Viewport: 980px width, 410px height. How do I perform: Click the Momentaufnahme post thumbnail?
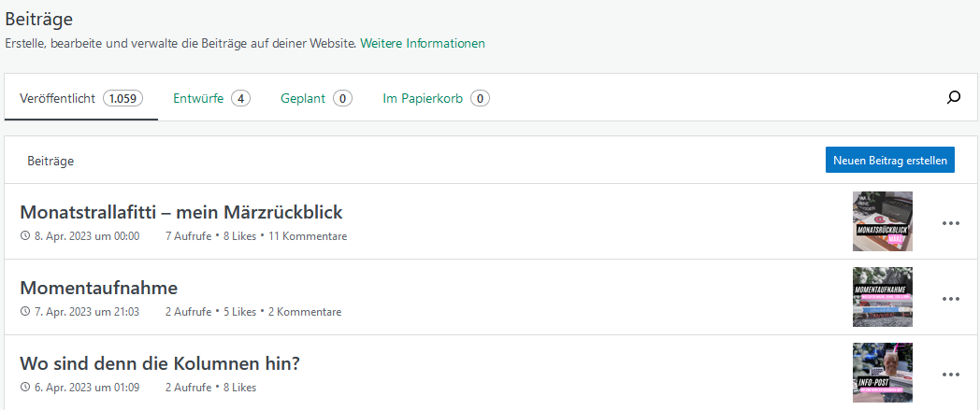coord(882,297)
